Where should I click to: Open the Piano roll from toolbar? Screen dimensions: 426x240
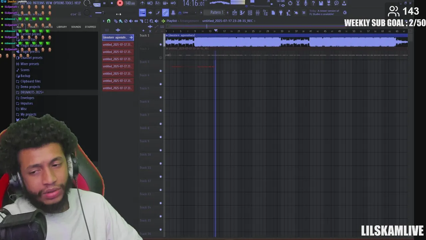point(242,13)
